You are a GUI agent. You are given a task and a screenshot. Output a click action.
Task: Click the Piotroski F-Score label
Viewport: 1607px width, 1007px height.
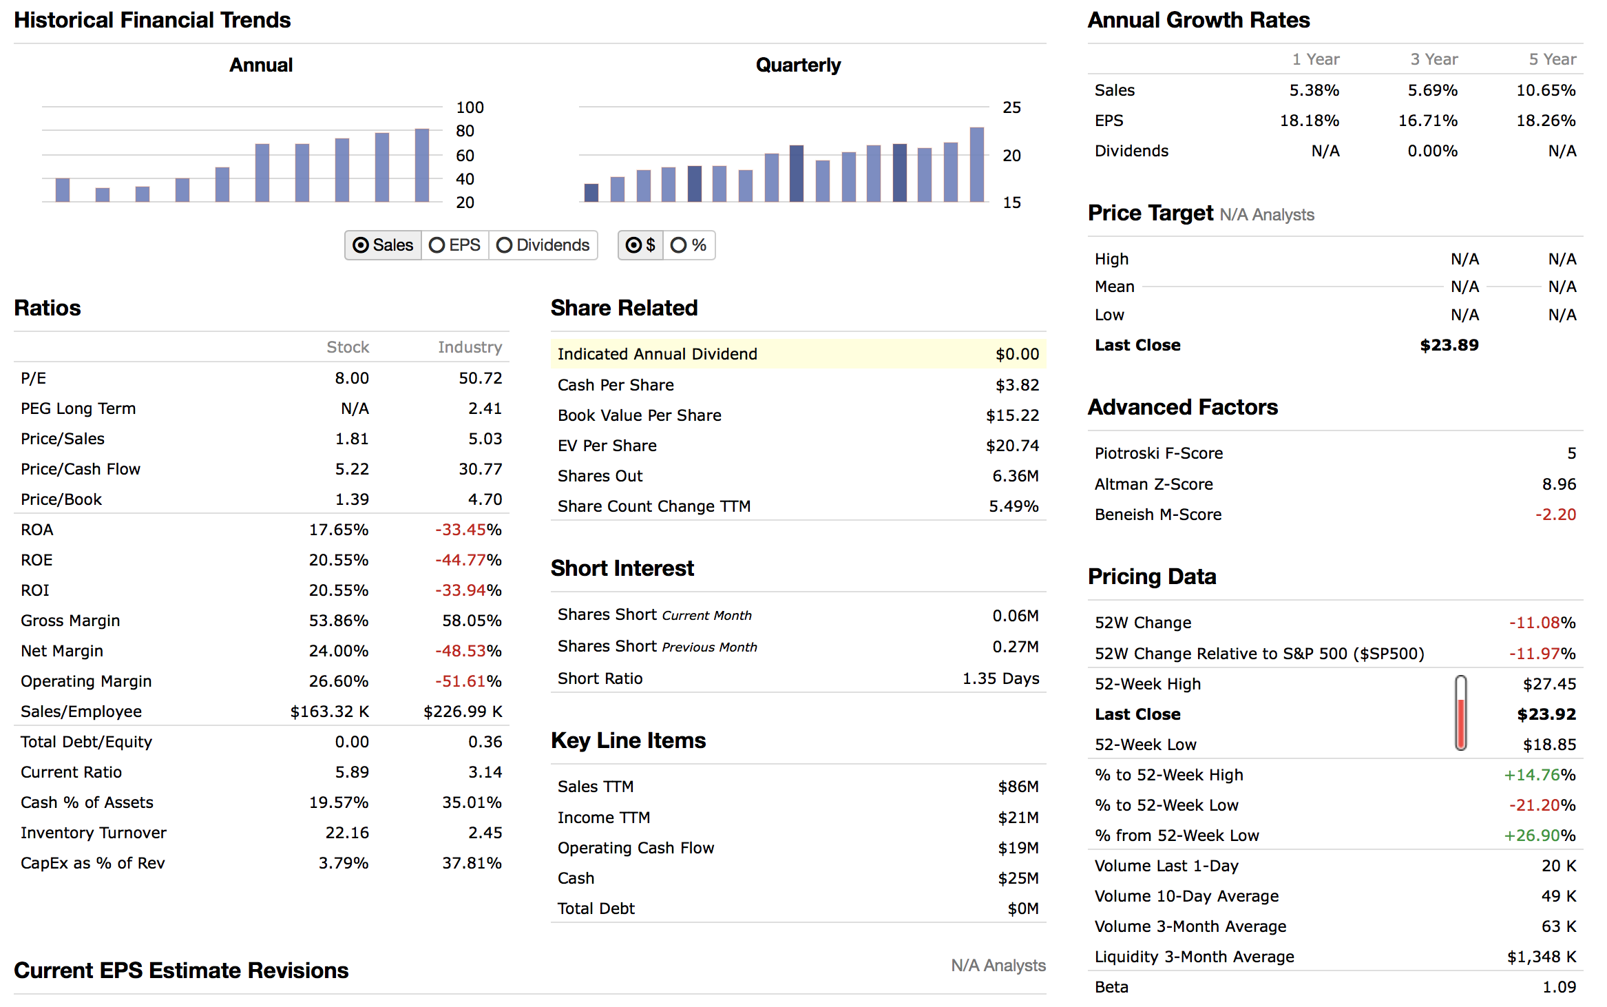click(x=1158, y=453)
